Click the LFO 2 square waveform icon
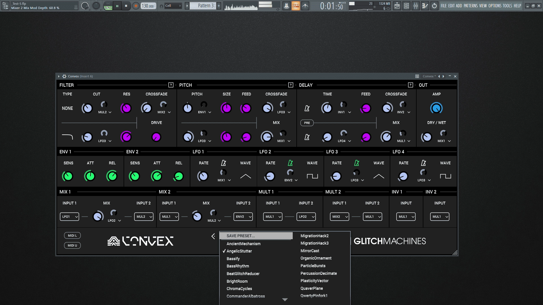This screenshot has width=543, height=305. tap(312, 176)
